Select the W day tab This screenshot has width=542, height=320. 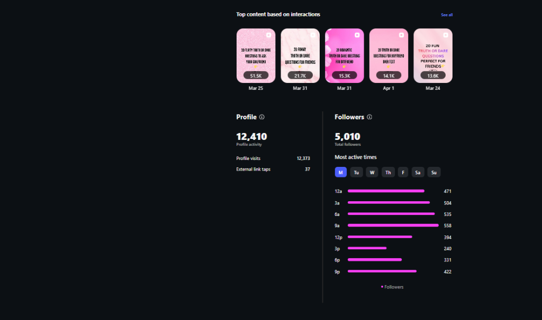(372, 172)
